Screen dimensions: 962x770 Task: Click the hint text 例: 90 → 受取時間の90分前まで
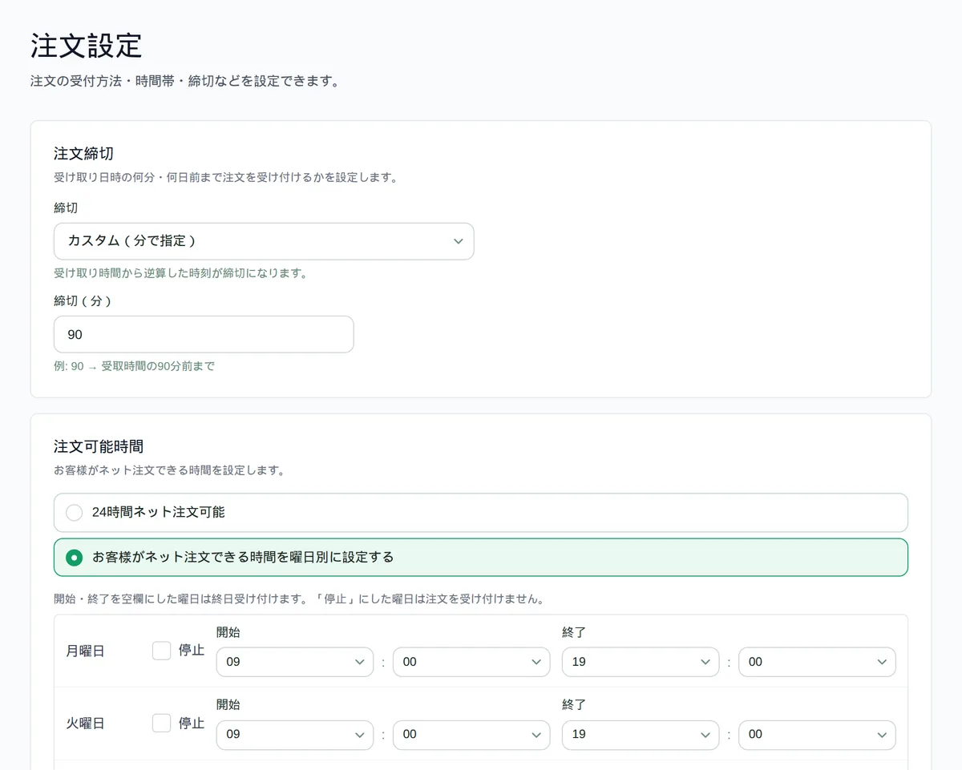(134, 366)
